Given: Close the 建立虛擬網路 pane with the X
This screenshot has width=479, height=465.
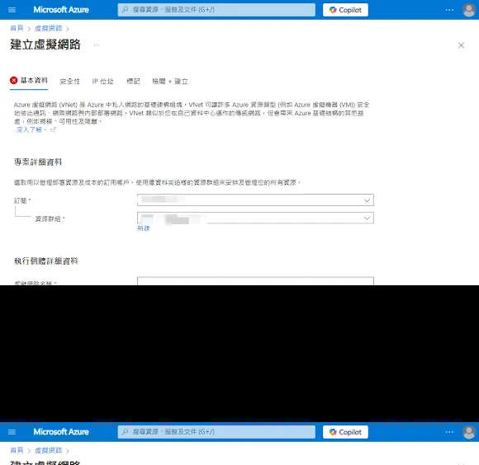Looking at the screenshot, I should tap(461, 45).
